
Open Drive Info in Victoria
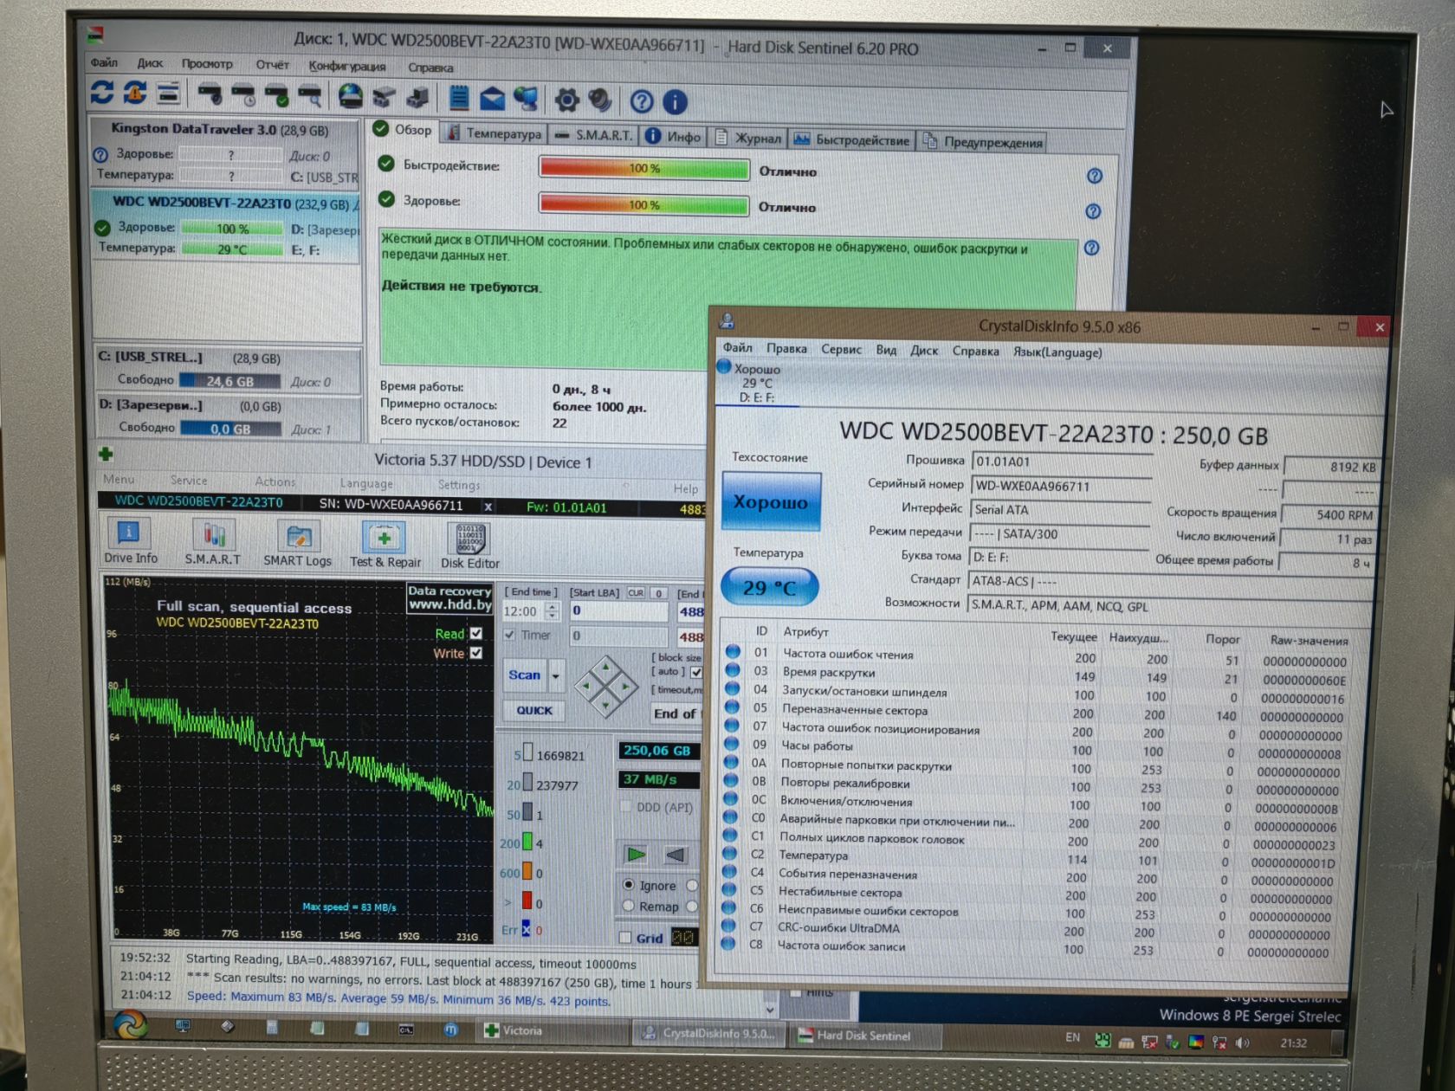(130, 542)
